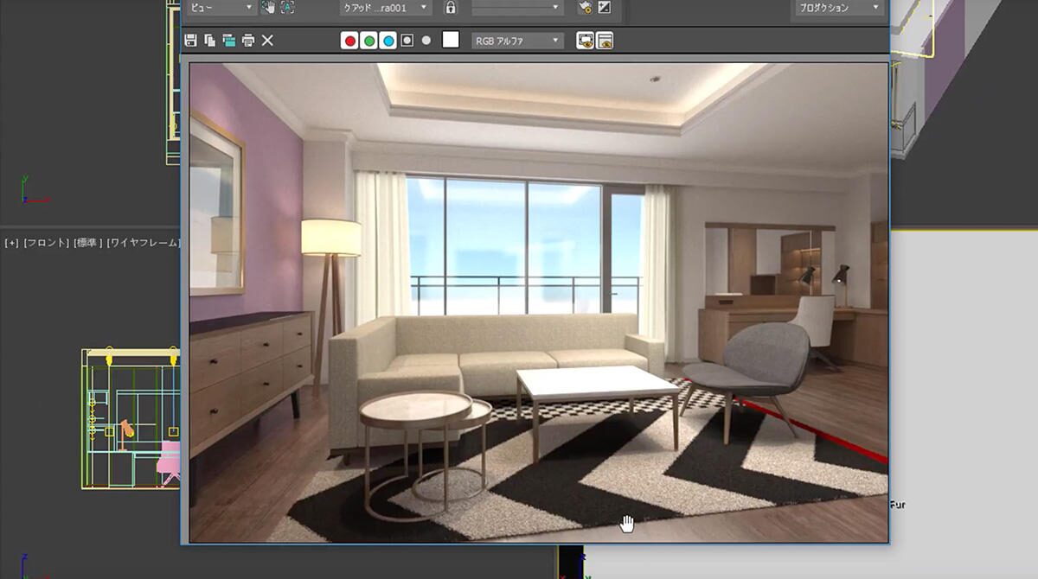Screen dimensions: 1038x579
Task: Disable the green channel display
Action: click(x=370, y=38)
